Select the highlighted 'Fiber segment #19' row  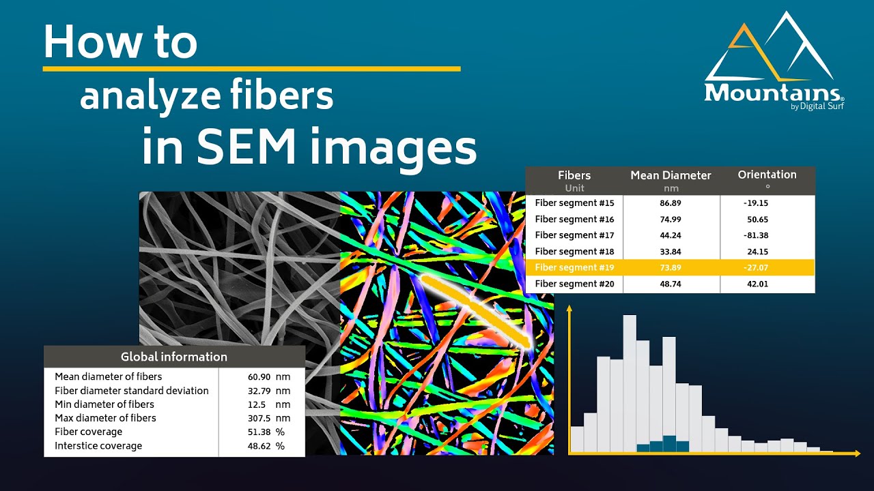(670, 267)
